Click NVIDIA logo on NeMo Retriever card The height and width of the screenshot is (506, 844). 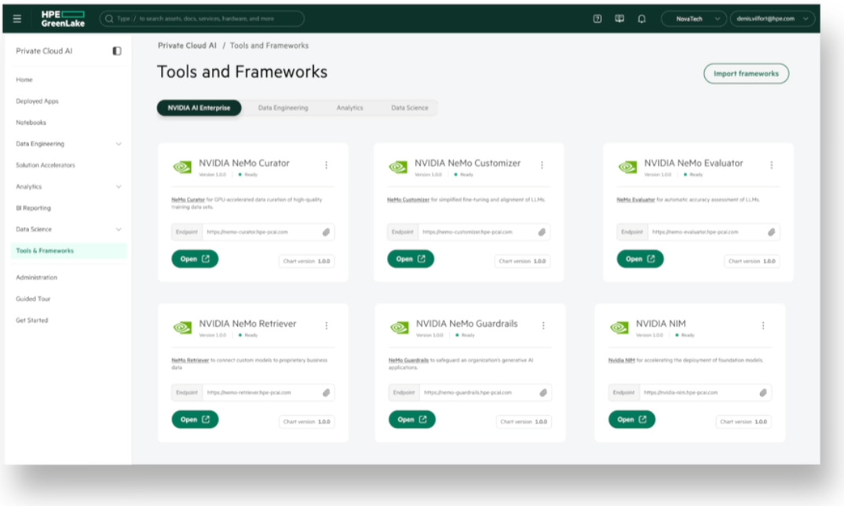pyautogui.click(x=182, y=328)
